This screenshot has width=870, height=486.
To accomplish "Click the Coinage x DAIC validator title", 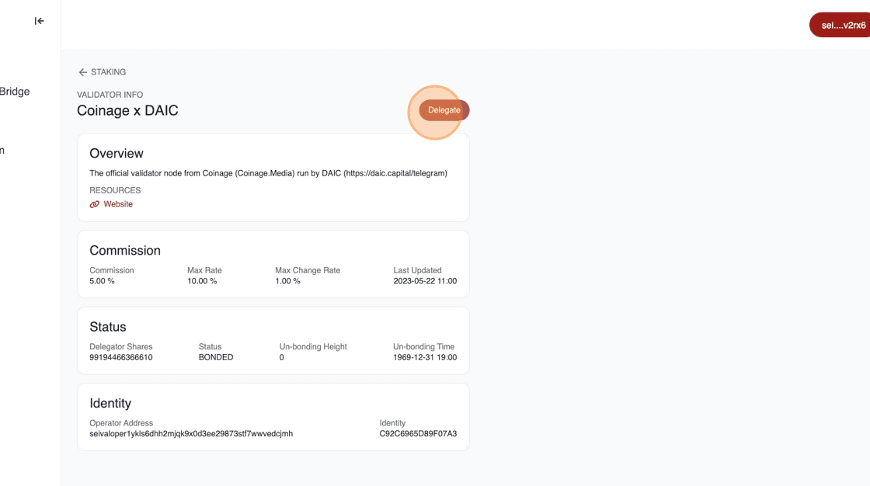I will [x=127, y=110].
